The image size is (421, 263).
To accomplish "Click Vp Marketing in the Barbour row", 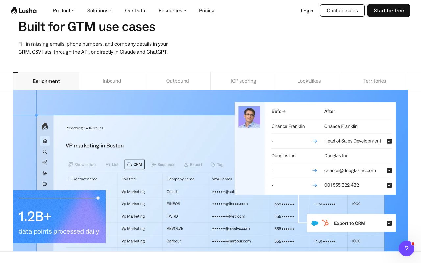I will 133,241.
